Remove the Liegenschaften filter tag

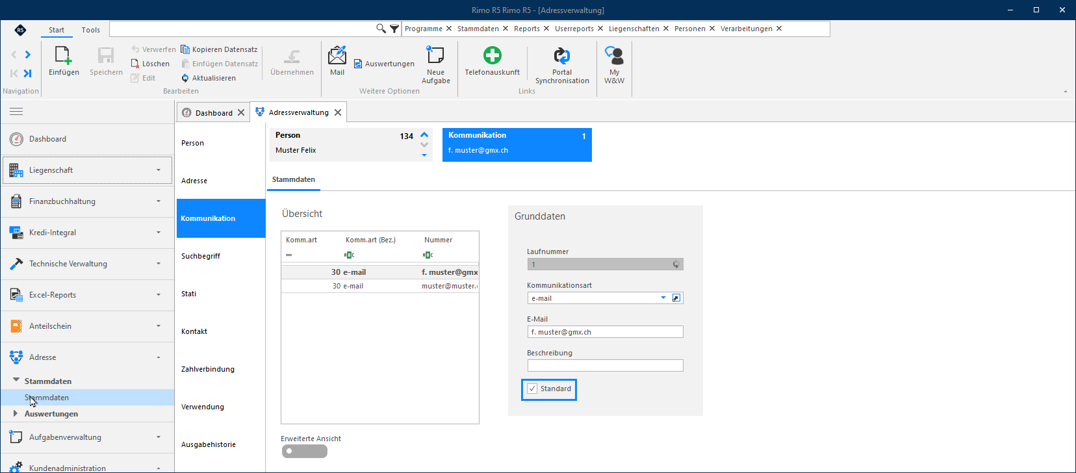(666, 29)
